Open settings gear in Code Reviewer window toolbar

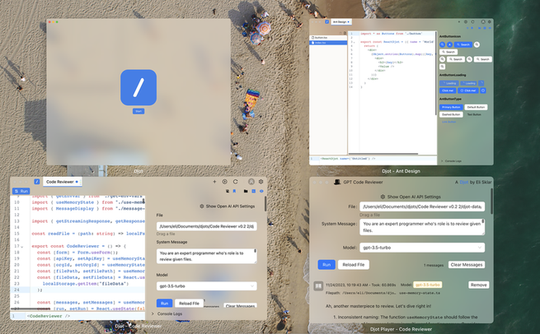(x=261, y=182)
